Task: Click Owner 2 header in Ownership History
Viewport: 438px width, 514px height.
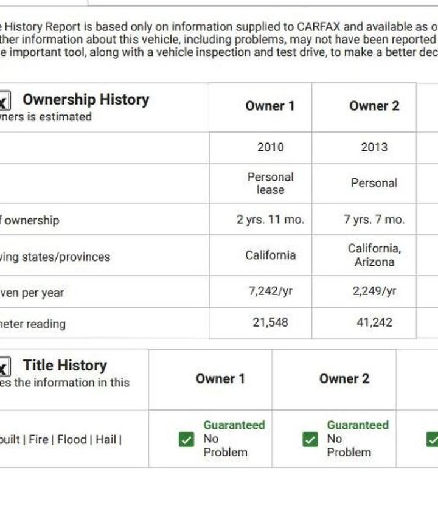Action: coord(374,106)
